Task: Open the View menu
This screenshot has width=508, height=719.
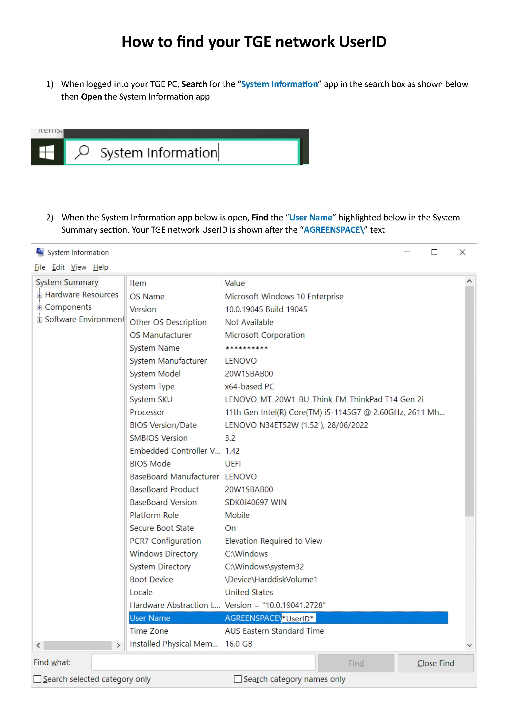Action: tap(79, 267)
